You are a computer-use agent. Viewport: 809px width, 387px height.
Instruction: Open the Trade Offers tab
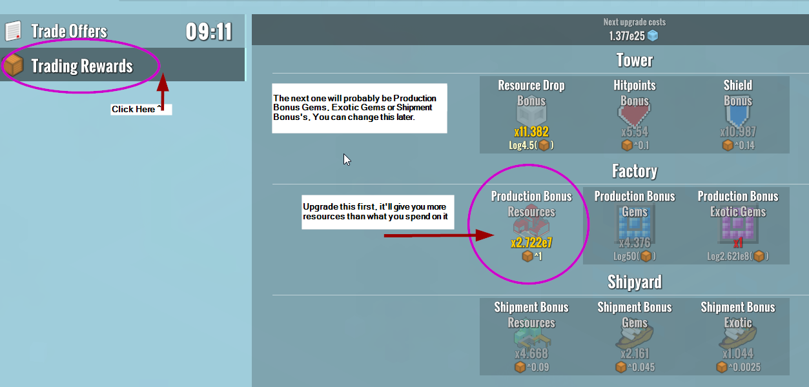pyautogui.click(x=122, y=31)
